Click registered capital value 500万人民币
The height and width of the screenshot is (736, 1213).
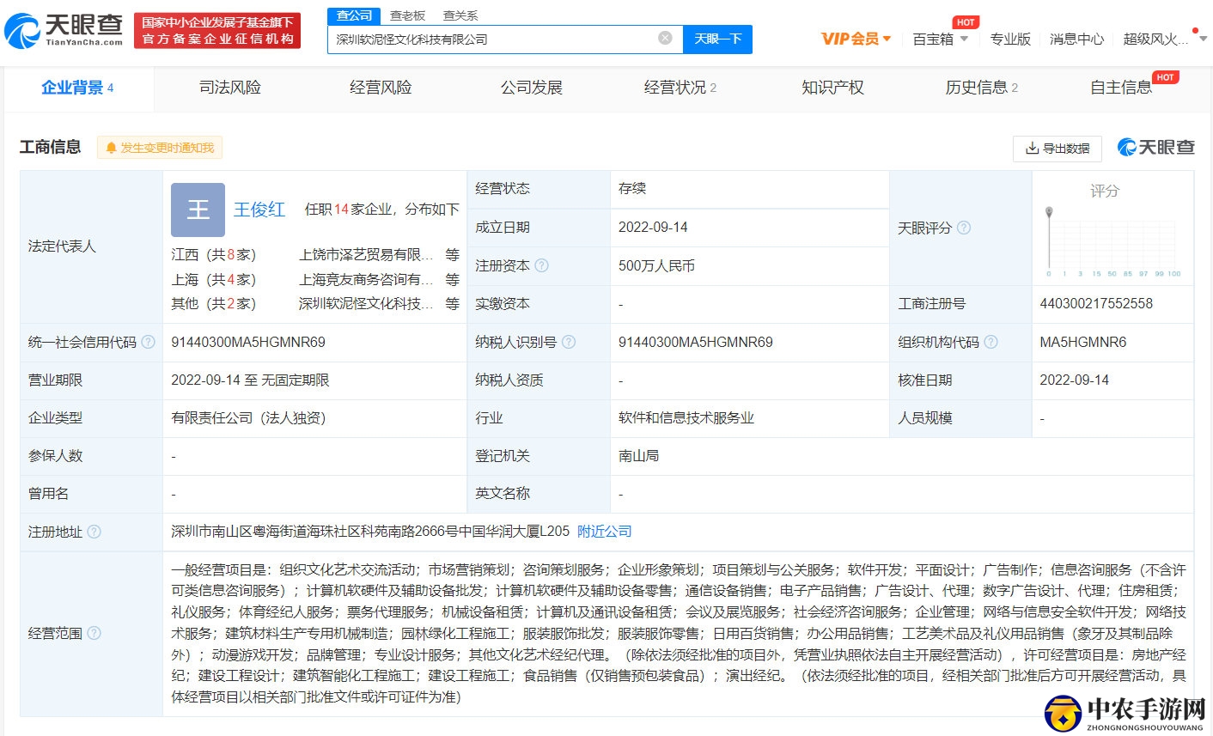(x=656, y=265)
